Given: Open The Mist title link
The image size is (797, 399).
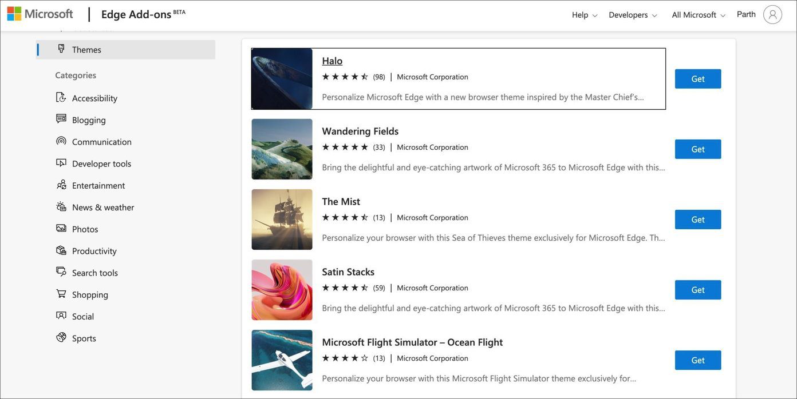Looking at the screenshot, I should click(x=341, y=201).
